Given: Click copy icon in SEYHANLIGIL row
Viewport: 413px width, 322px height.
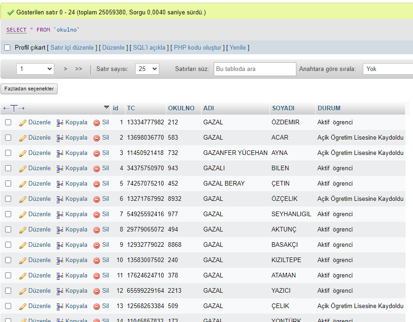Looking at the screenshot, I should 60,214.
